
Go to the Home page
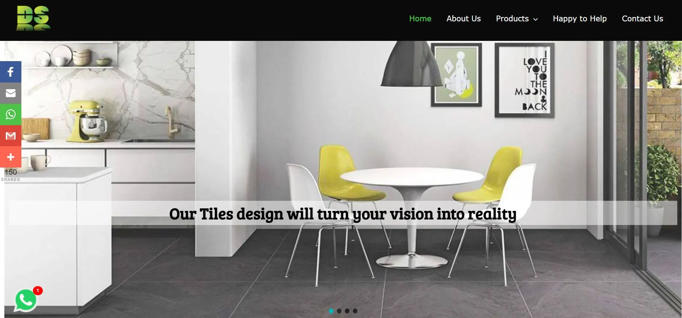coord(420,18)
